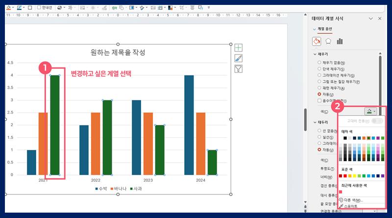Pick the pink recently used color swatch
Image resolution: width=392 pixels, height=218 pixels.
click(341, 192)
